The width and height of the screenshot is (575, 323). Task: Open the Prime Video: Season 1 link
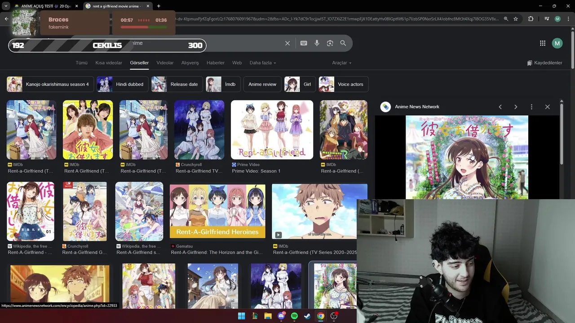coord(256,171)
